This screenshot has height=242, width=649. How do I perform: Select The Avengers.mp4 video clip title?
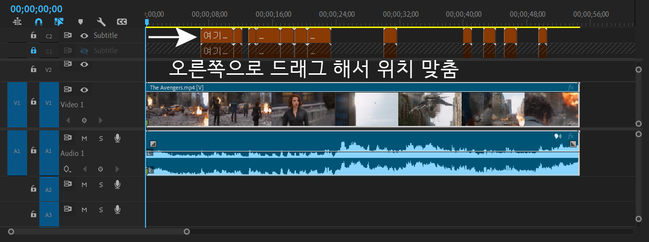pyautogui.click(x=177, y=88)
